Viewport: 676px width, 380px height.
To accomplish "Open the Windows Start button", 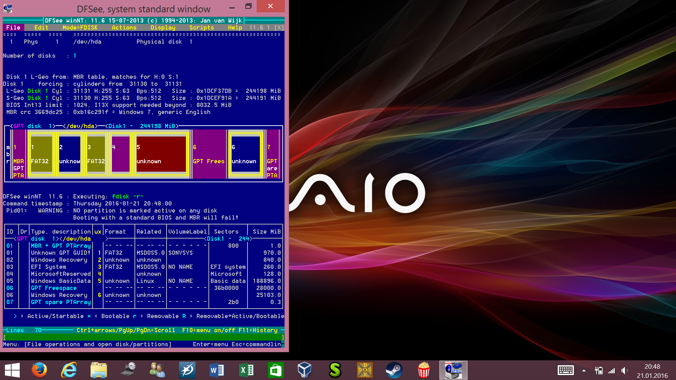I will coord(12,370).
